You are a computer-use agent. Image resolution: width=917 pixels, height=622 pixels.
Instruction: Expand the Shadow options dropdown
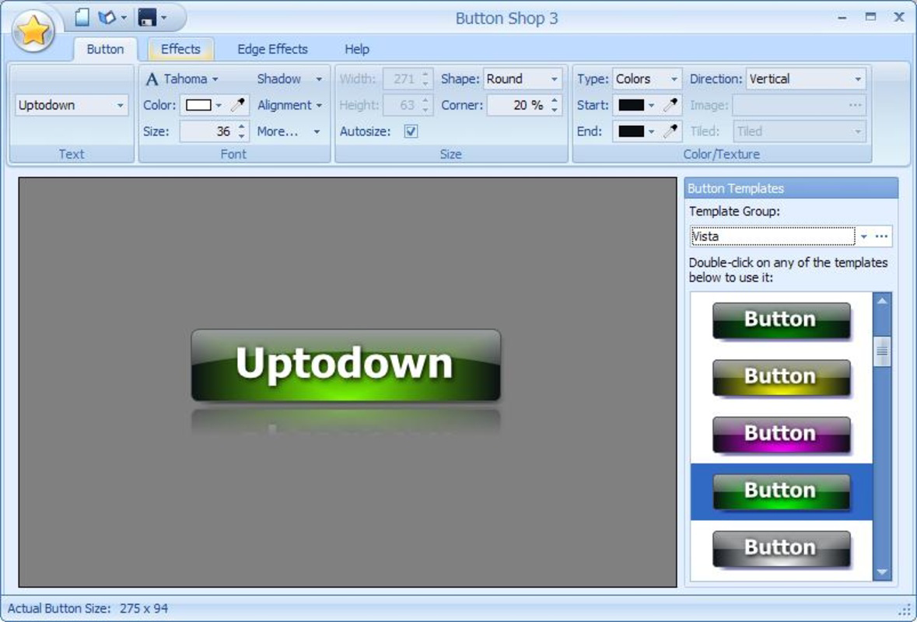320,79
